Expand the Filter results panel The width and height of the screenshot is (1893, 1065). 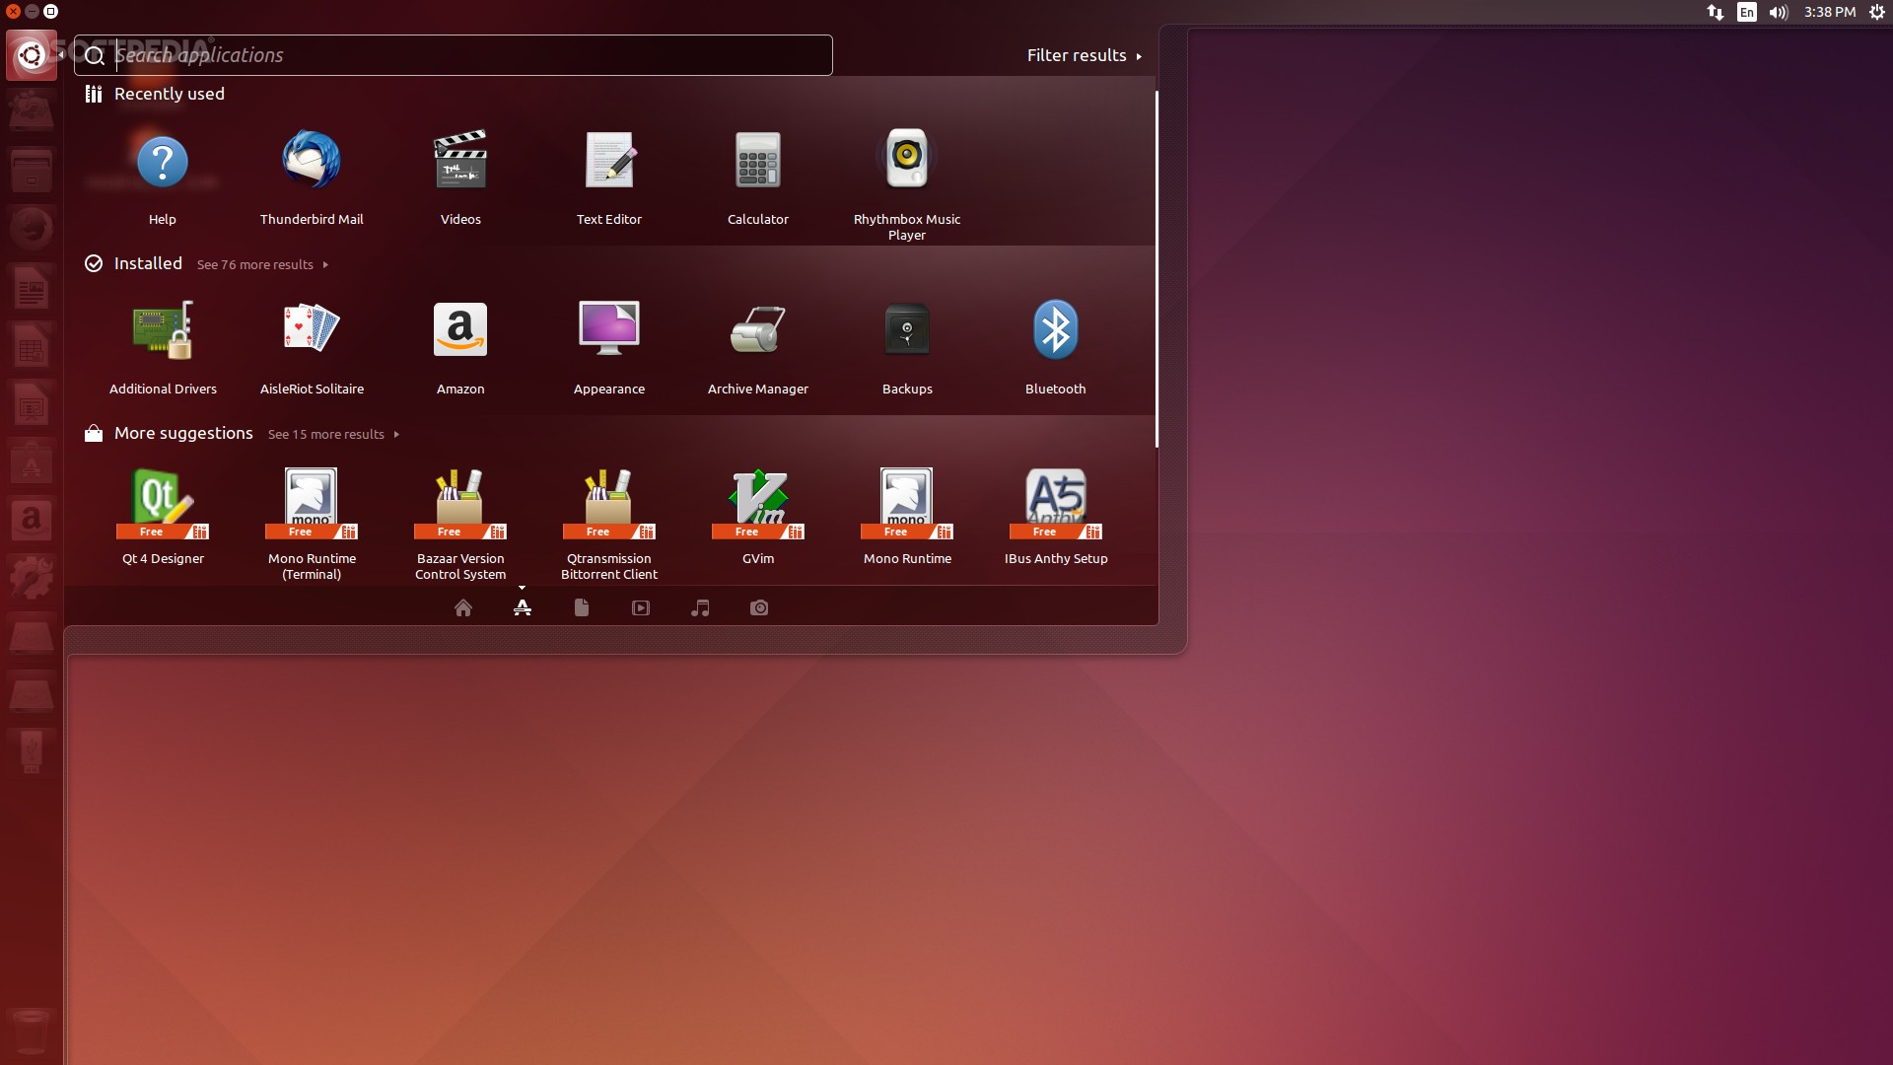[1083, 56]
